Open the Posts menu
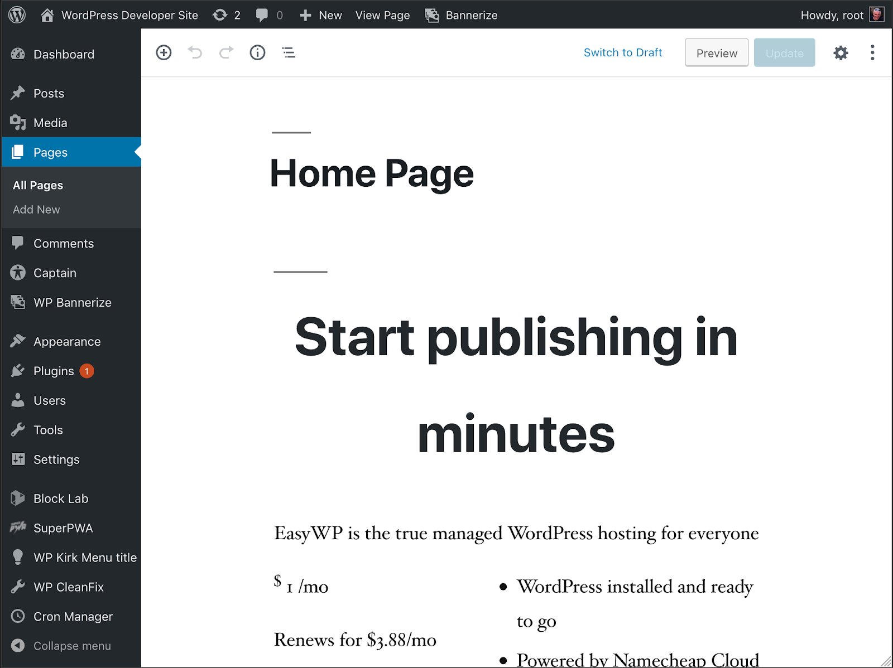This screenshot has width=893, height=668. (x=71, y=93)
